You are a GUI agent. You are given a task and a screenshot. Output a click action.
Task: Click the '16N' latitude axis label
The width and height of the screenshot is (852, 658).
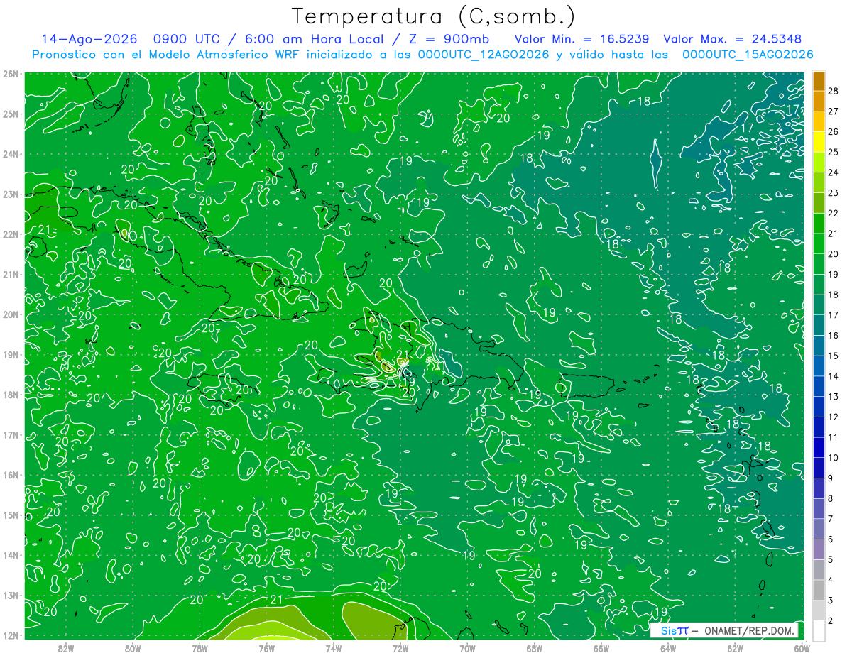[11, 475]
